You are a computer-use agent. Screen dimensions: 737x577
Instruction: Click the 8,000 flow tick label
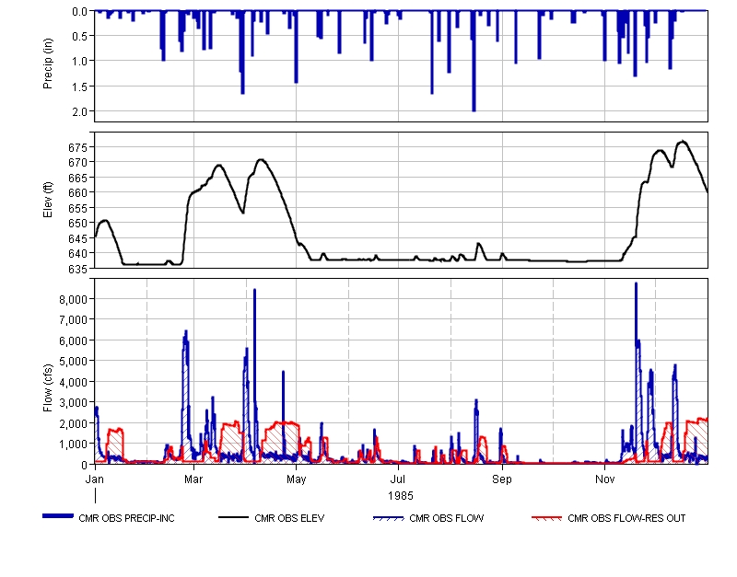pyautogui.click(x=74, y=299)
